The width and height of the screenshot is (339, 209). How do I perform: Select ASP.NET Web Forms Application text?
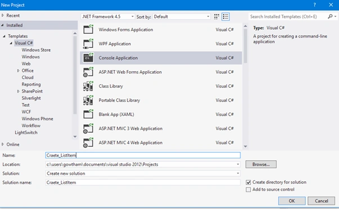(130, 72)
